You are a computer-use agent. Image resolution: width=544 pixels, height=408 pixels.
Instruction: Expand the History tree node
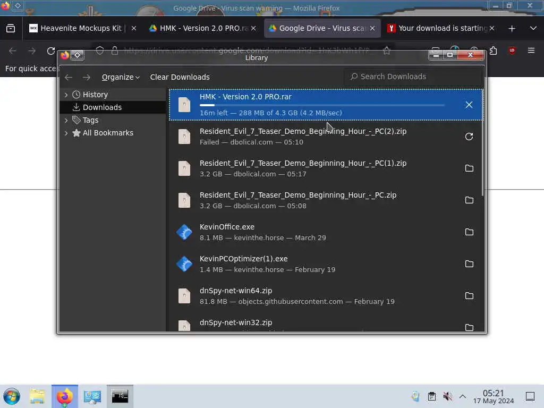click(x=66, y=95)
